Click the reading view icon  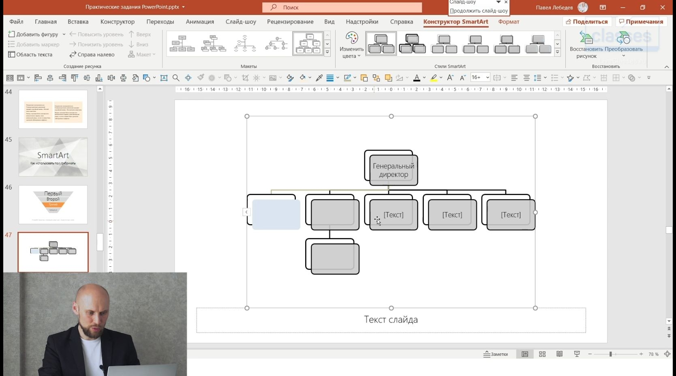(560, 354)
